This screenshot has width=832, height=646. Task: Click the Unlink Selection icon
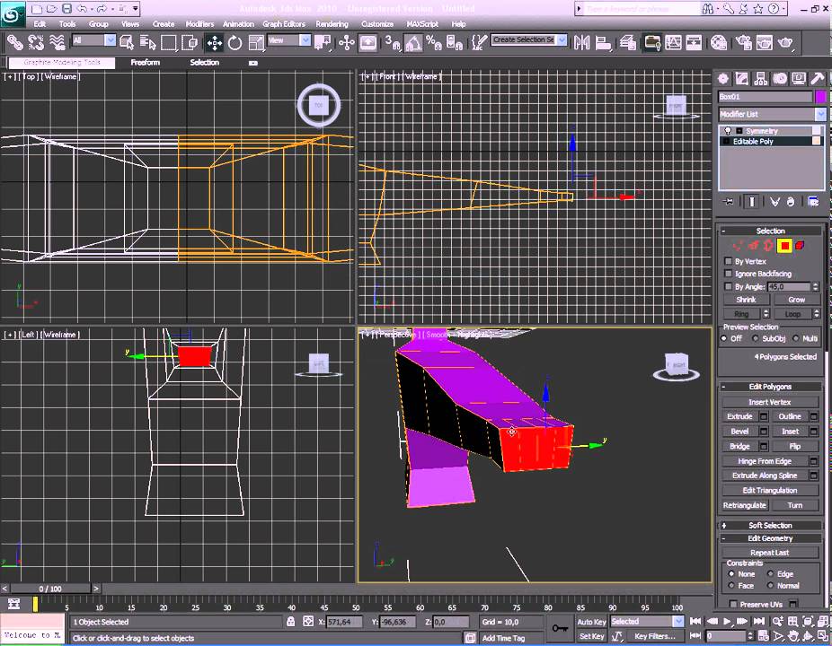pos(36,42)
